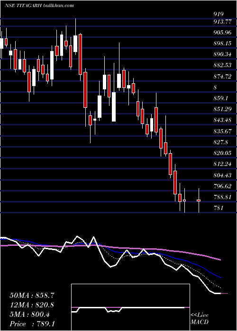Click inside the MACD indicator box
The image size is (237, 331).
pyautogui.click(x=130, y=307)
